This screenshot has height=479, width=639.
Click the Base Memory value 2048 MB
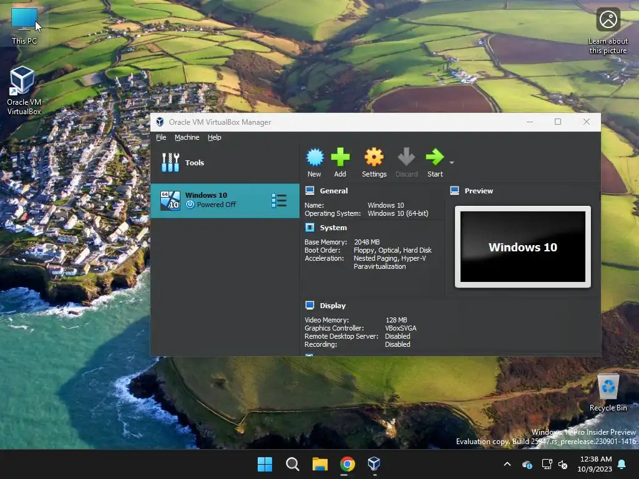point(367,242)
